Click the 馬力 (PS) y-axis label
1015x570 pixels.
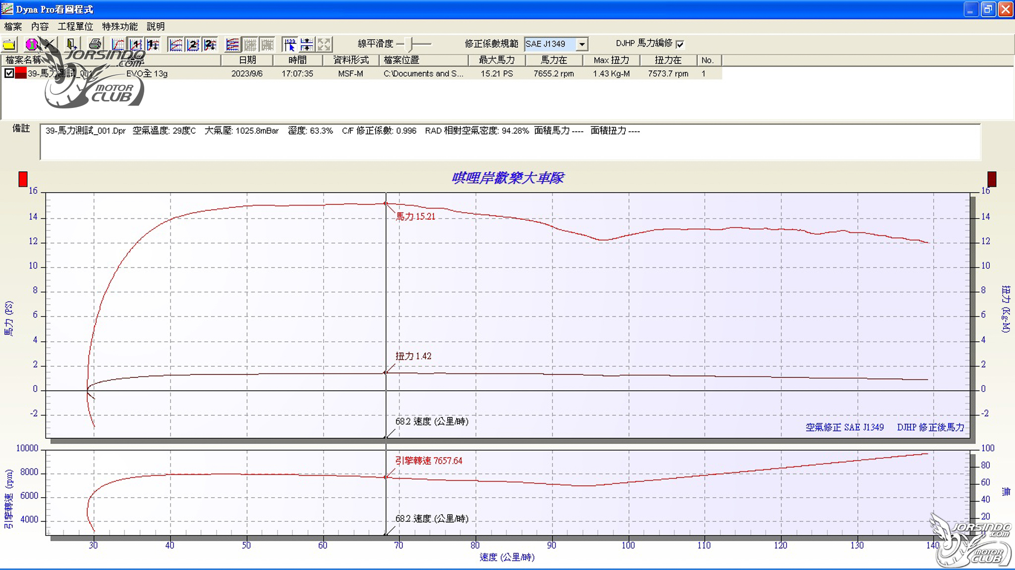coord(9,318)
